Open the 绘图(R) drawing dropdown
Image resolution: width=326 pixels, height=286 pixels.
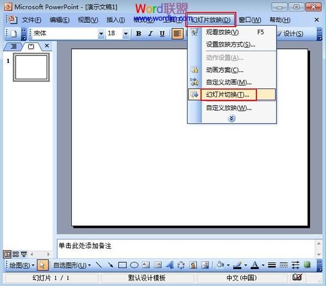tap(22, 265)
